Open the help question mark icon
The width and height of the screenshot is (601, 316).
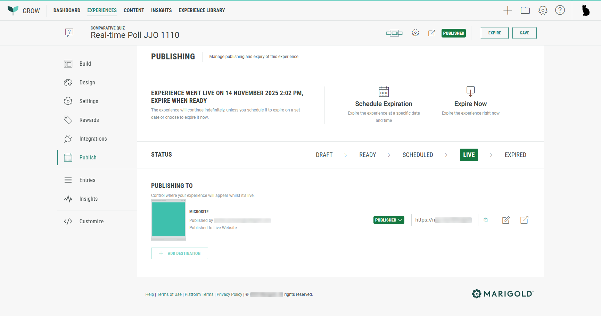(560, 10)
